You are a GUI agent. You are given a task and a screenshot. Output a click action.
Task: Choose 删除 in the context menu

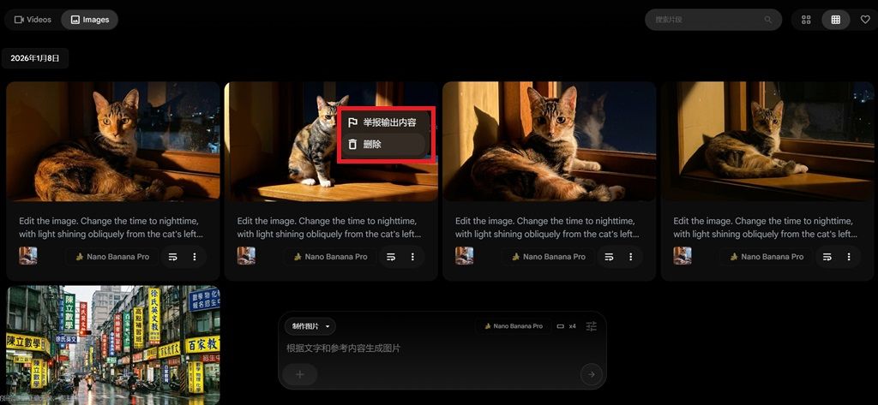(385, 145)
